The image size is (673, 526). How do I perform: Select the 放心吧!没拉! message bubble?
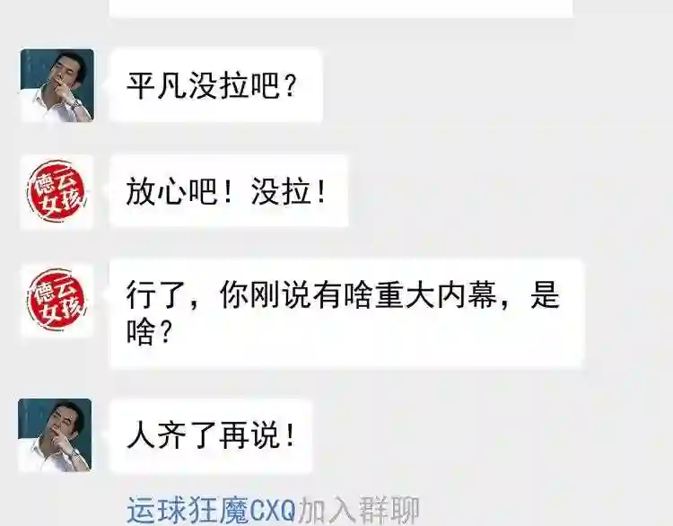pos(229,191)
